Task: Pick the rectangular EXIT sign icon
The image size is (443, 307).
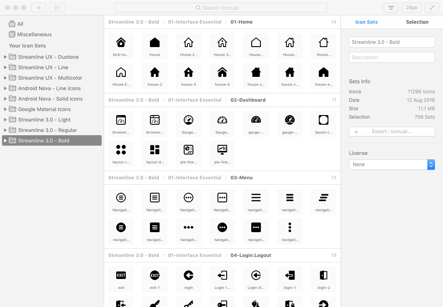Action: [x=121, y=279]
